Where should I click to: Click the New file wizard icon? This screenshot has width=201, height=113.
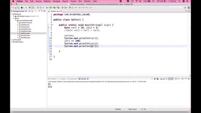[12, 8]
